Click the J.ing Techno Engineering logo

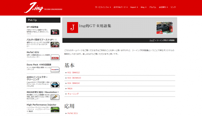coord(43,8)
